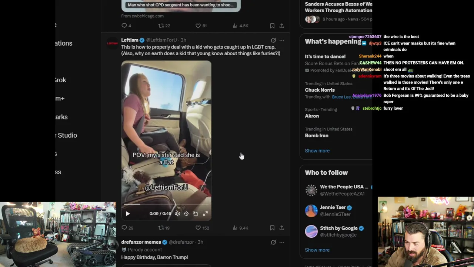Mute the video volume speaker icon

177,214
